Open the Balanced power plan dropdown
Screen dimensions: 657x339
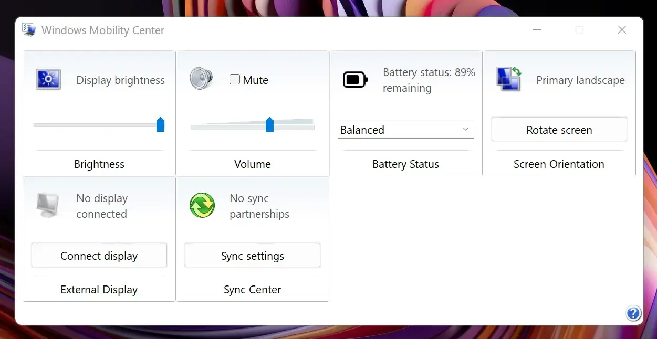tap(405, 130)
